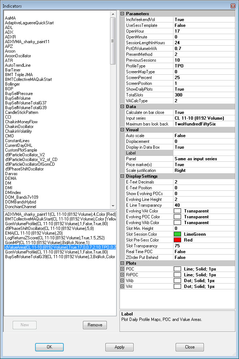This screenshot has height=359, width=239.
Task: Click the Evolving VAb Color swatch
Action: tap(177, 223)
